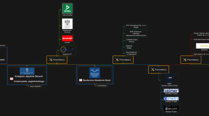
Task: Click the Język angielski child node
Action: pyautogui.click(x=35, y=86)
